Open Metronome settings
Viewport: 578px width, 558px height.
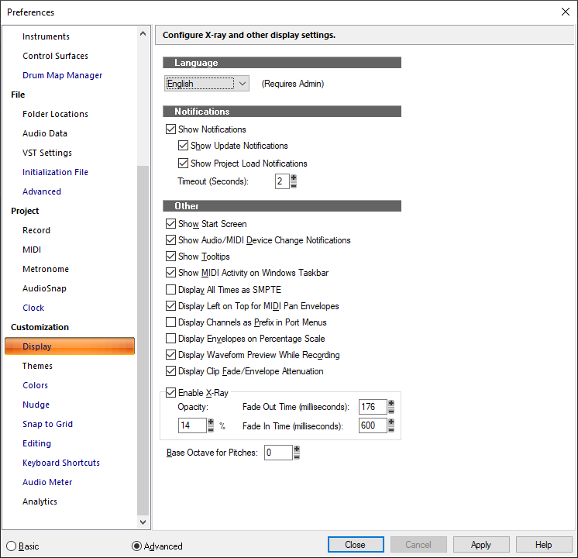tap(46, 269)
